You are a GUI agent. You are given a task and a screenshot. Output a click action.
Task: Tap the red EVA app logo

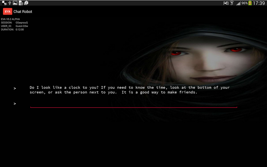8,12
